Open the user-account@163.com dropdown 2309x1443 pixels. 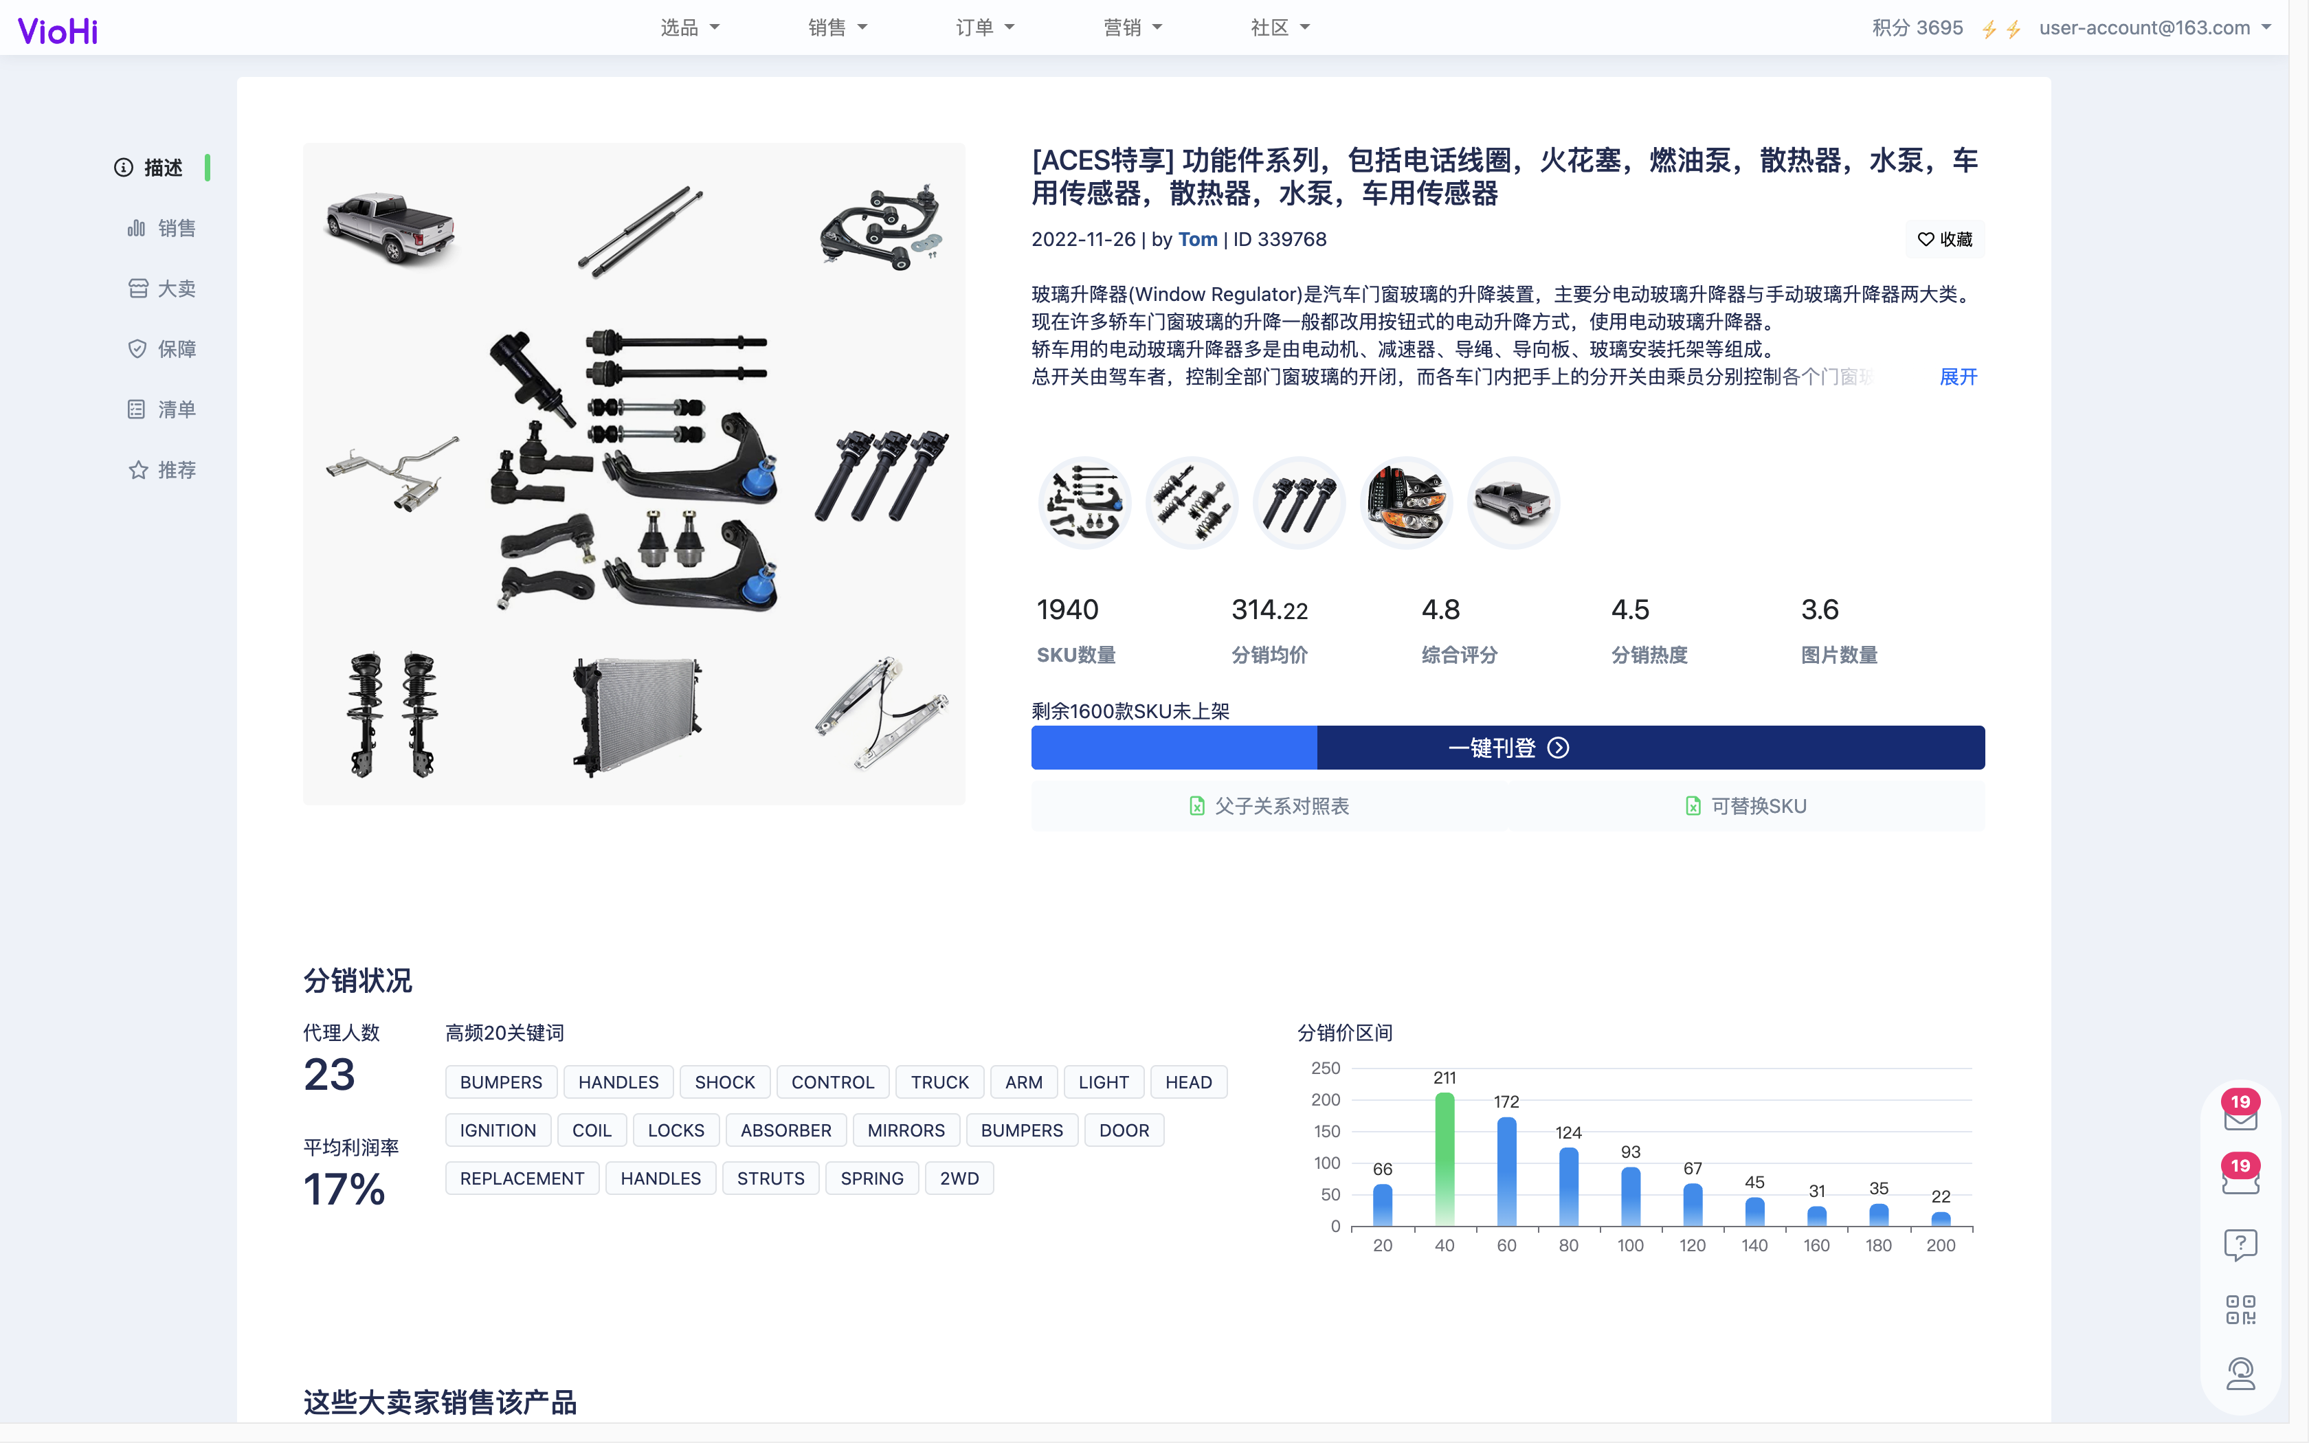2155,27
